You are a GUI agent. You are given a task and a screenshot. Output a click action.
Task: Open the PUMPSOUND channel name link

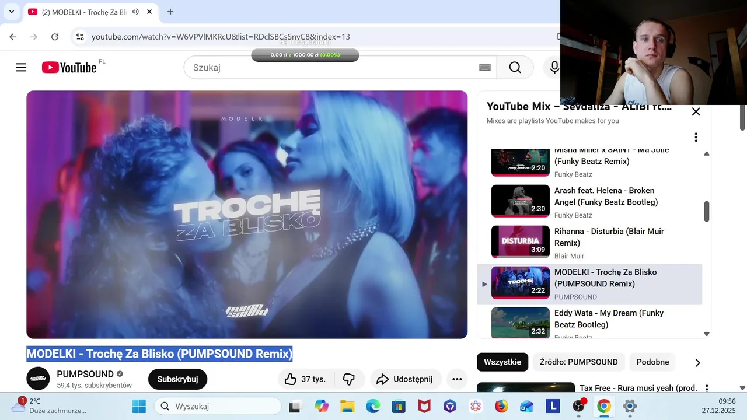85,374
